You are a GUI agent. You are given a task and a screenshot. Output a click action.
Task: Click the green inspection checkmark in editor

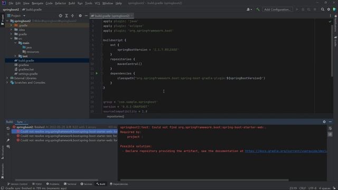point(330,21)
